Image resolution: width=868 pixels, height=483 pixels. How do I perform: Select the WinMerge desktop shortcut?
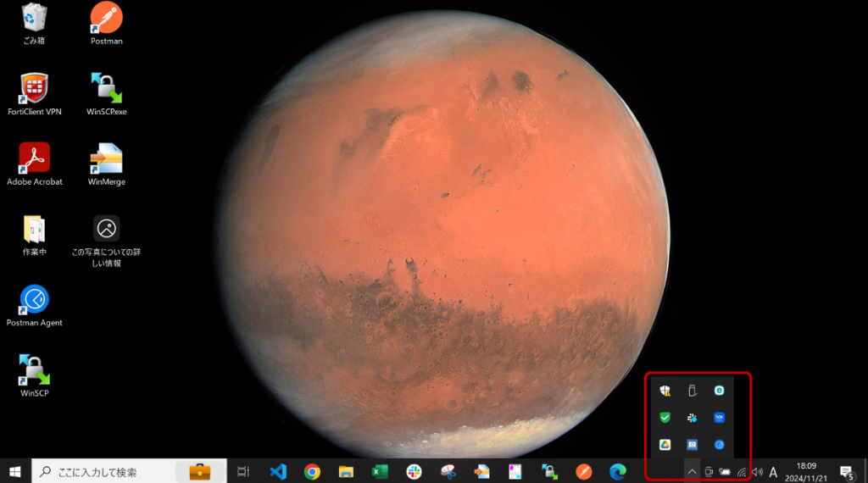(106, 164)
